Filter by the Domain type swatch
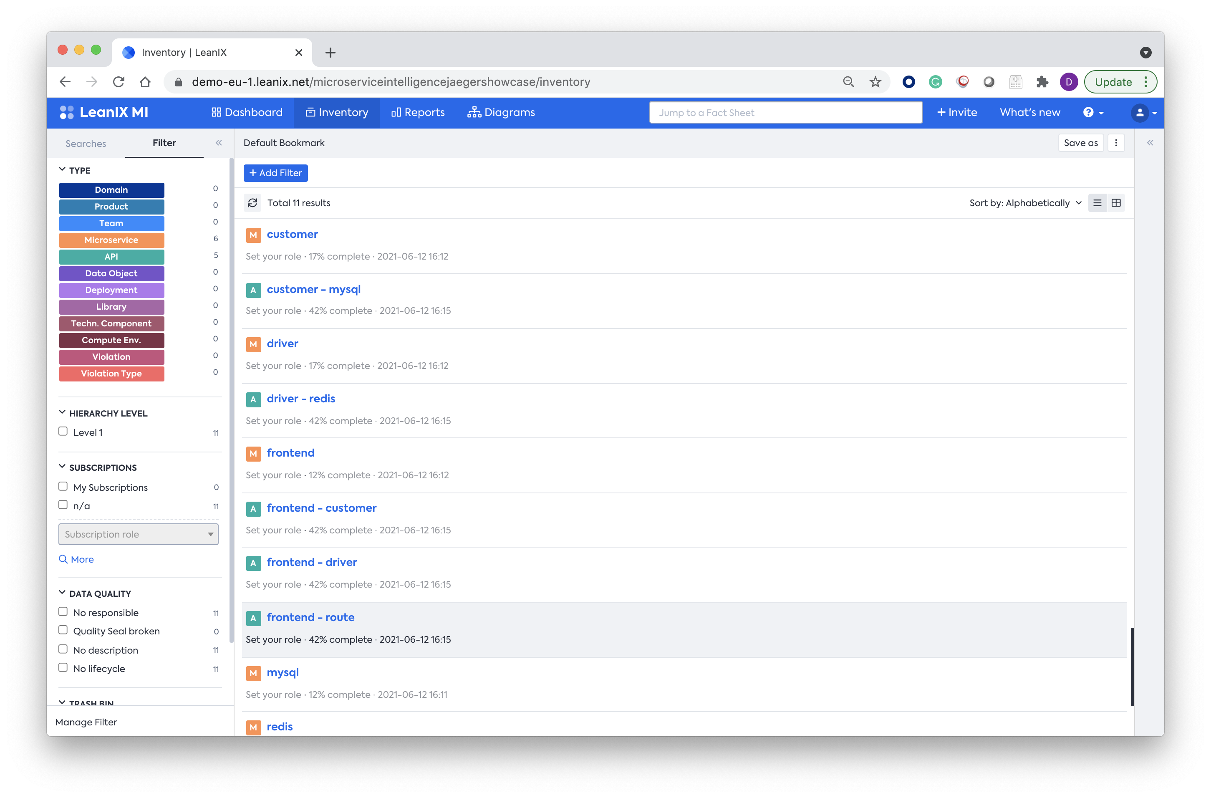 coord(111,190)
